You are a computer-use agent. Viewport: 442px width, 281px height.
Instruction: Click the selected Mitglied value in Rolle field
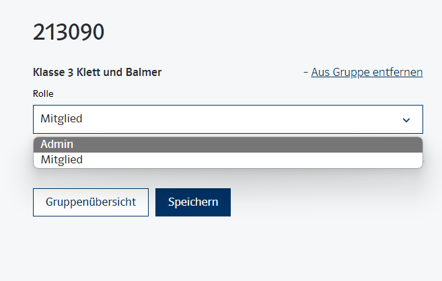62,119
